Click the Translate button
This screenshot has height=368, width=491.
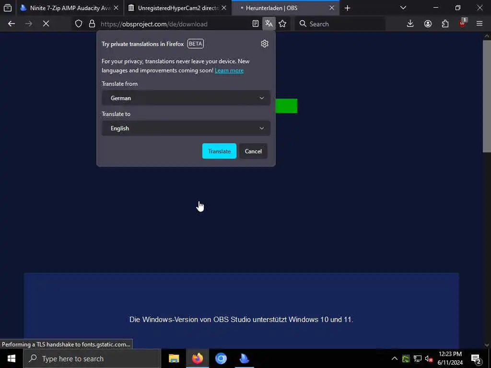point(219,151)
